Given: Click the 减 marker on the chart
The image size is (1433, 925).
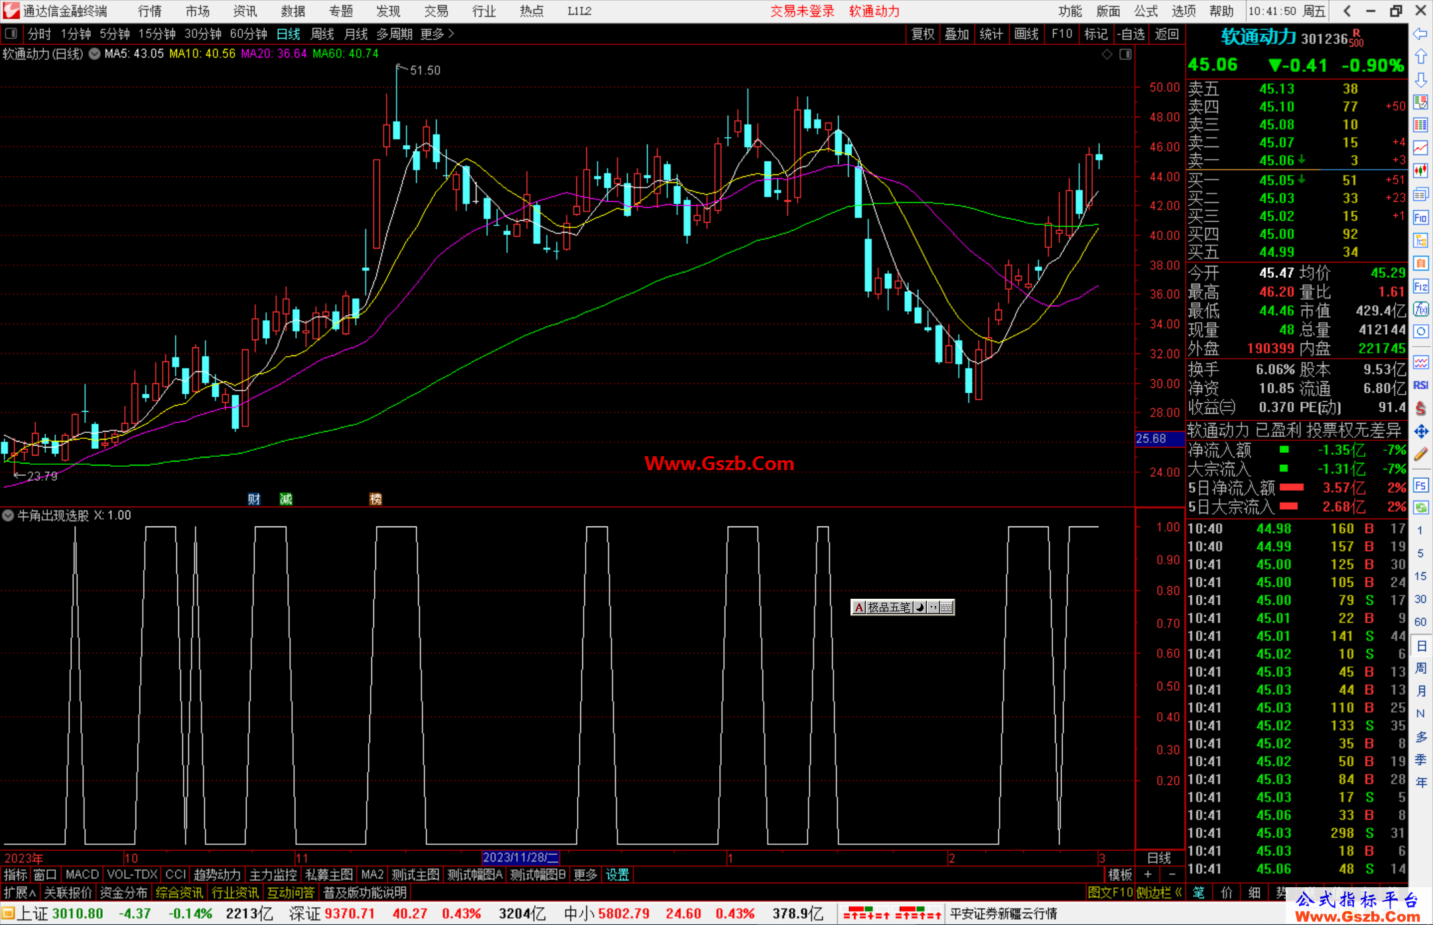Looking at the screenshot, I should pos(286,499).
